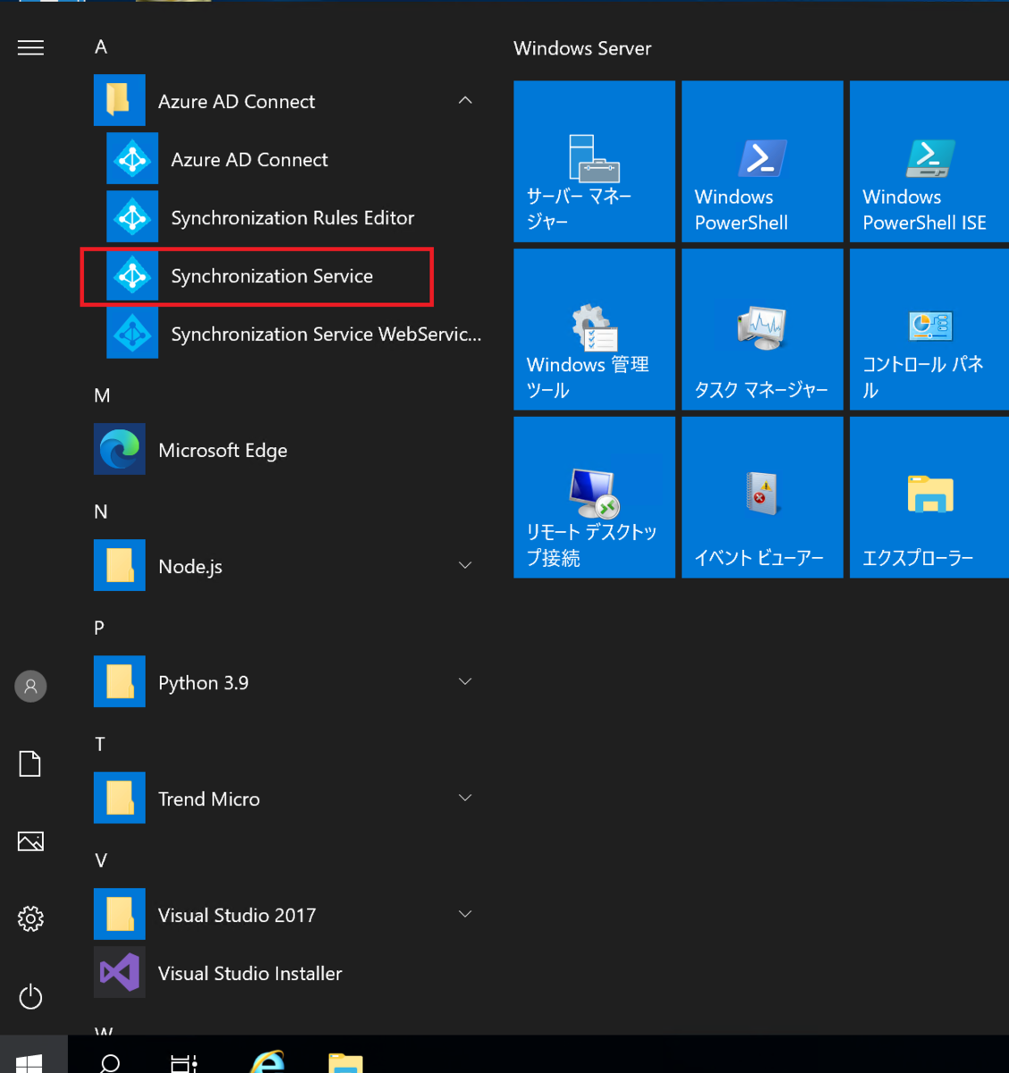Screen dimensions: 1009x1073
Task: Expand the Visual Studio 2017 folder chevron
Action: (465, 914)
